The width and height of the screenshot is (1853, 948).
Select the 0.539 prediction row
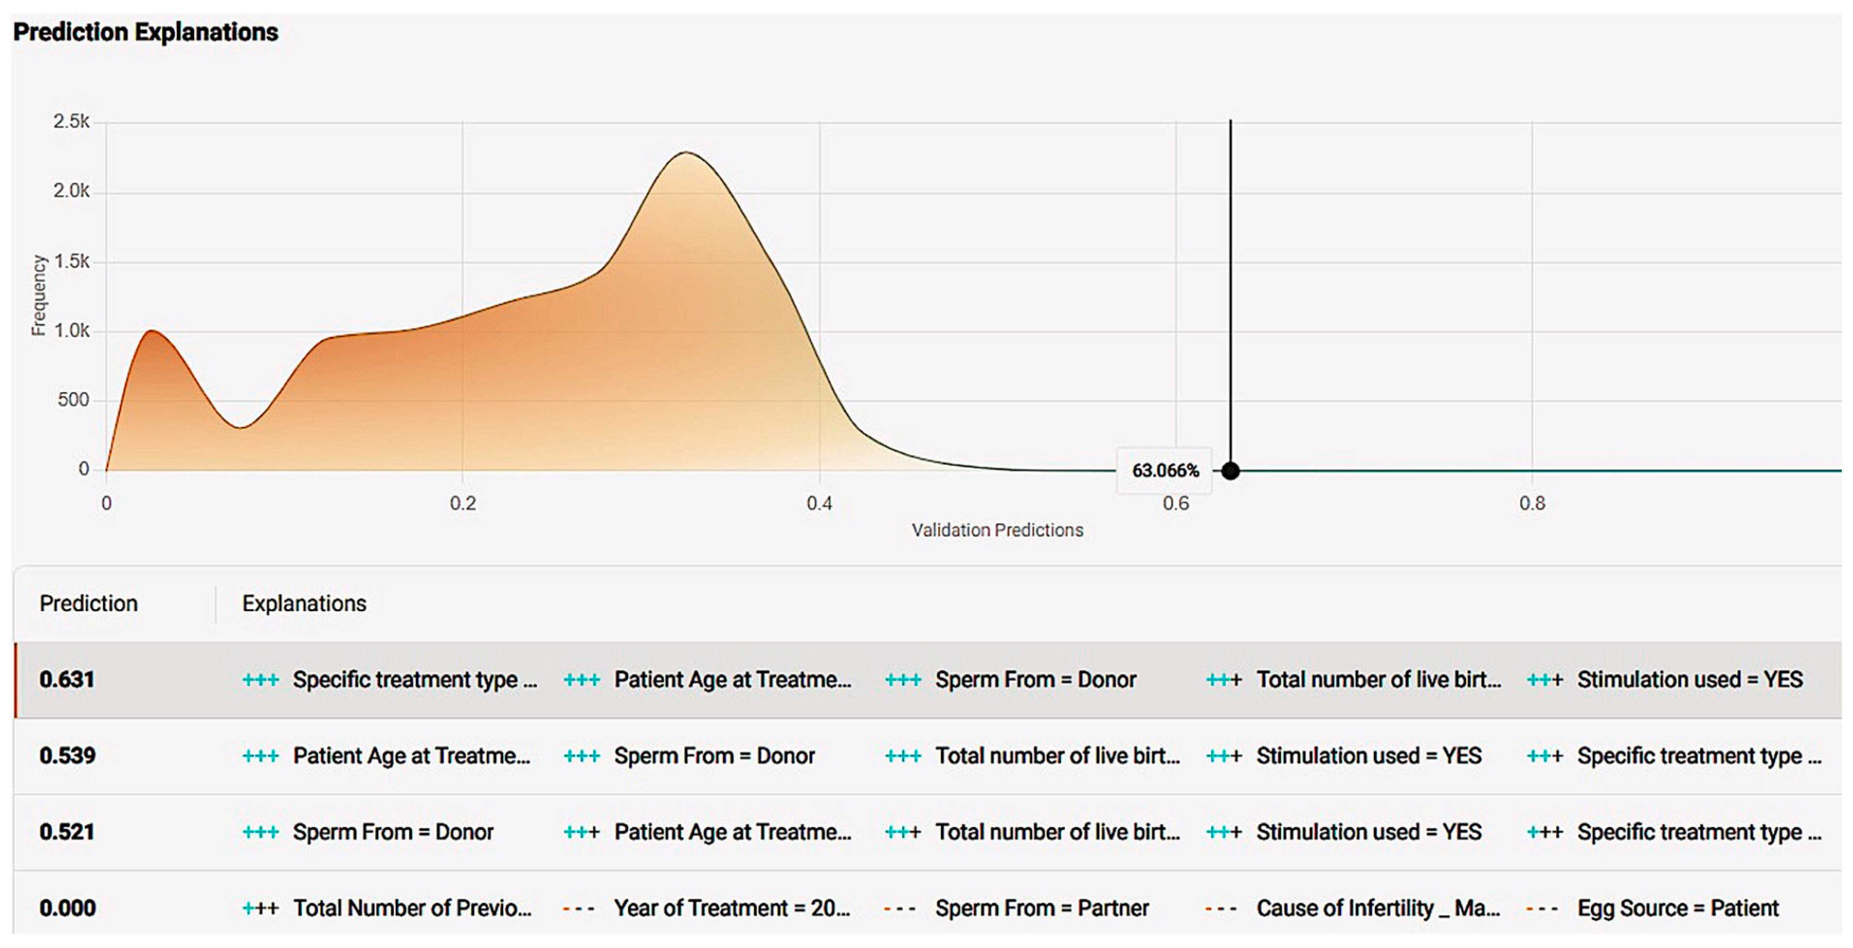tap(67, 755)
